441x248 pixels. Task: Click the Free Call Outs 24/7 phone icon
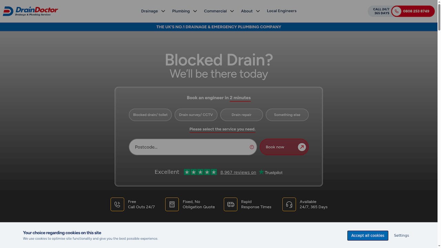pyautogui.click(x=117, y=204)
